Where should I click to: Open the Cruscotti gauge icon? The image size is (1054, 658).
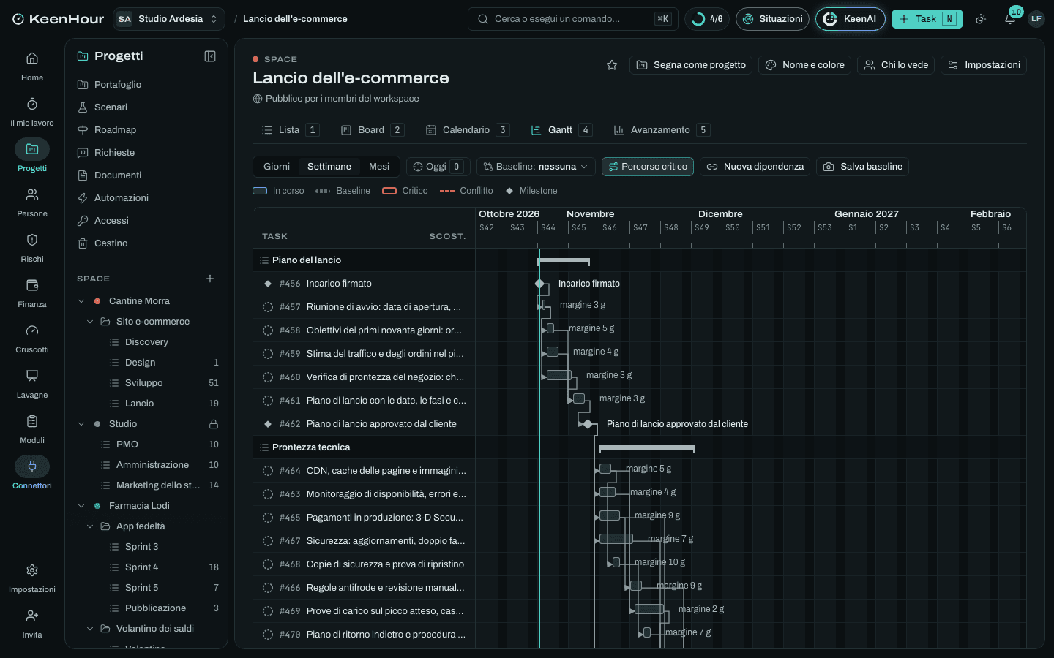pos(32,330)
